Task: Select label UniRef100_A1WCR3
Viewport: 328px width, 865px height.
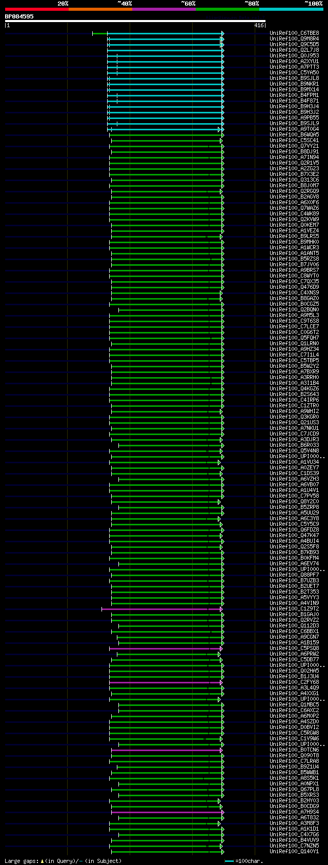Action: (294, 248)
